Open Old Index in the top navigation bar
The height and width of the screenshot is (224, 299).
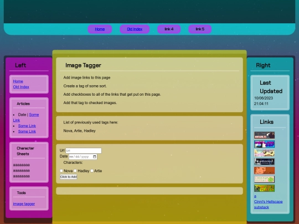(x=135, y=29)
